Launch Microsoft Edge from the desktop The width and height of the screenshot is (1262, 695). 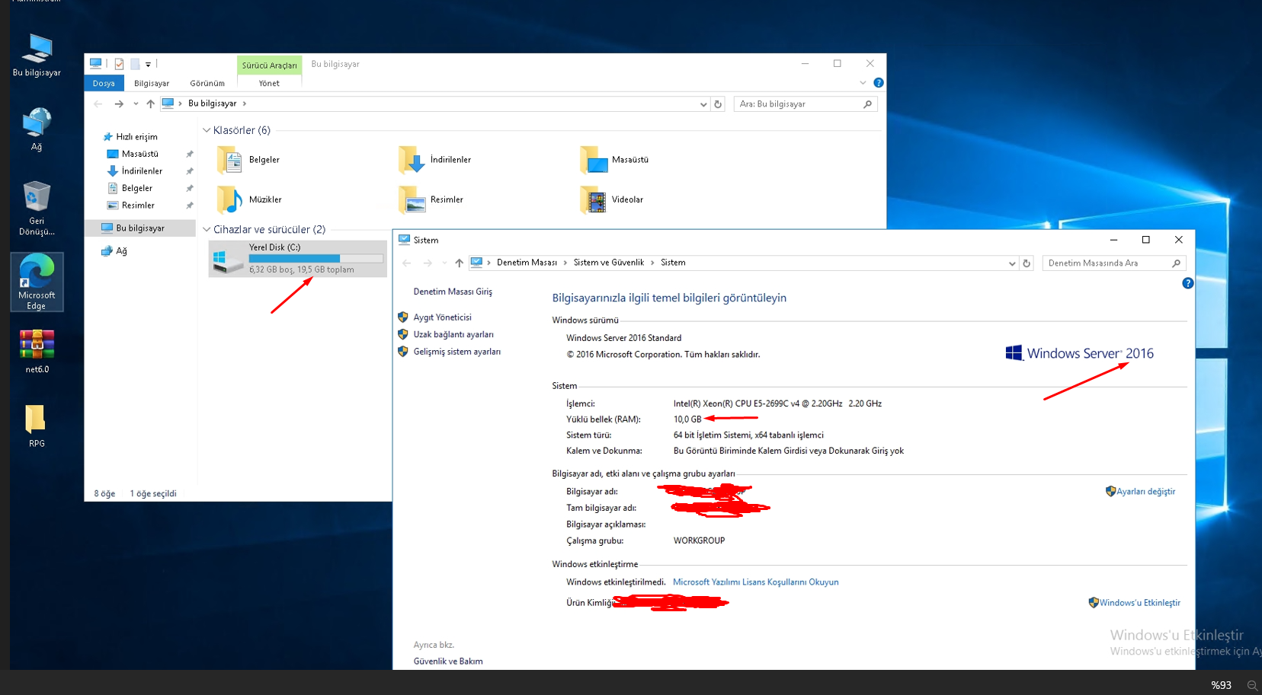coord(37,282)
